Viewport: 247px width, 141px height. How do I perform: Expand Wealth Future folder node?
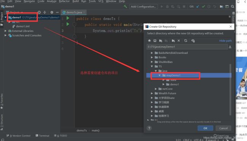pos(152,93)
